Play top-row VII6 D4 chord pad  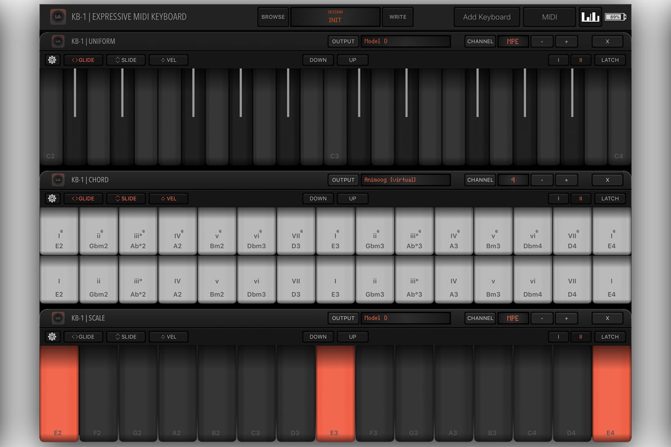pyautogui.click(x=572, y=231)
